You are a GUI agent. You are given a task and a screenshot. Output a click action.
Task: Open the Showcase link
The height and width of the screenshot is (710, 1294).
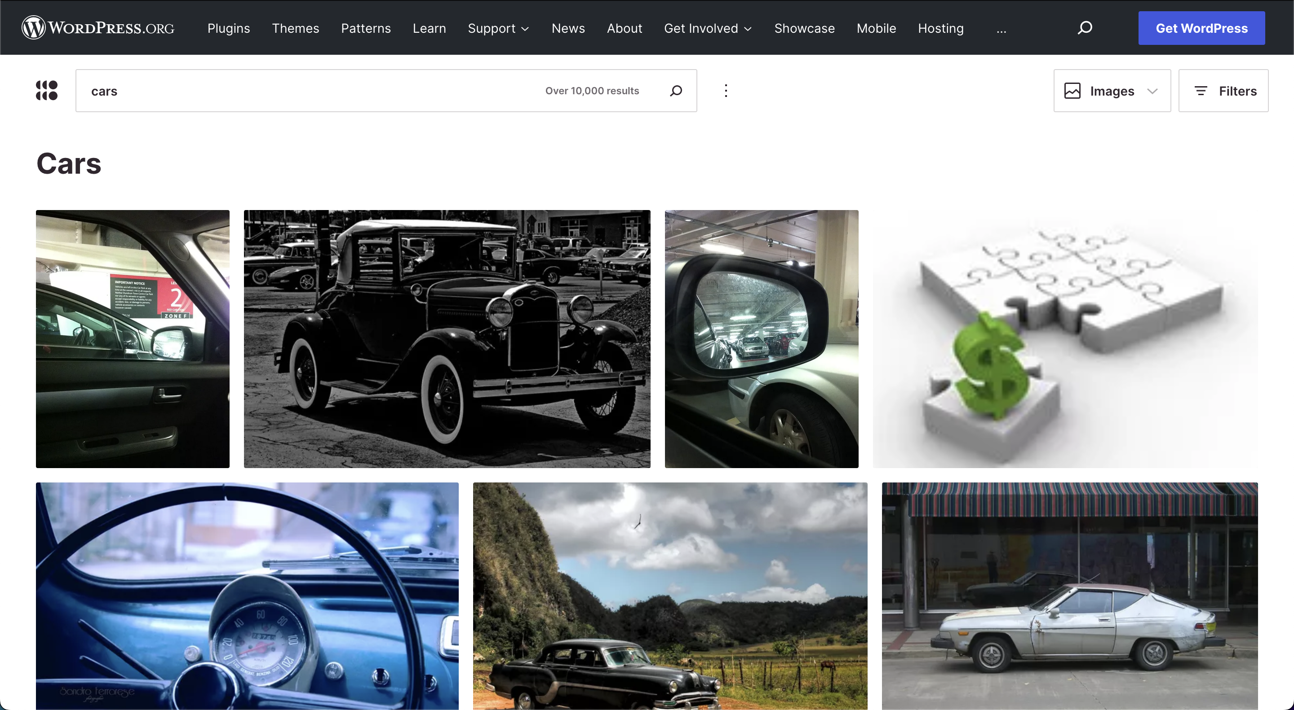coord(804,29)
